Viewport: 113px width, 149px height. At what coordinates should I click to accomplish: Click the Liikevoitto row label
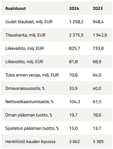click(x=24, y=62)
